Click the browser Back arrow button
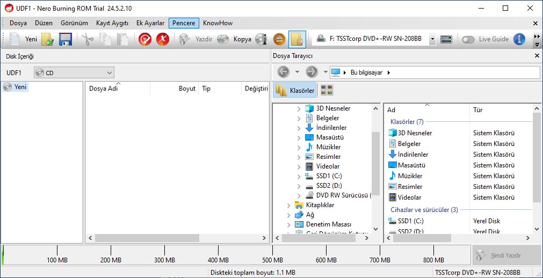This screenshot has height=278, width=543. pos(283,72)
